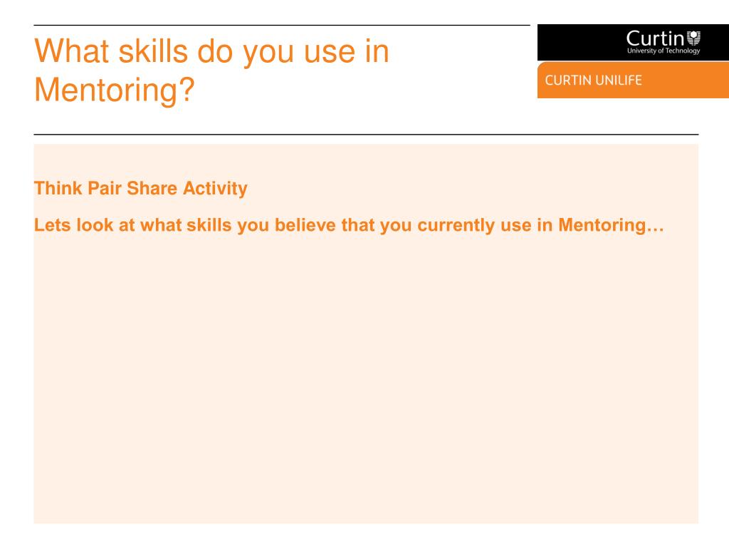
Task: Click the thin line above the slide title
Action: click(x=282, y=25)
